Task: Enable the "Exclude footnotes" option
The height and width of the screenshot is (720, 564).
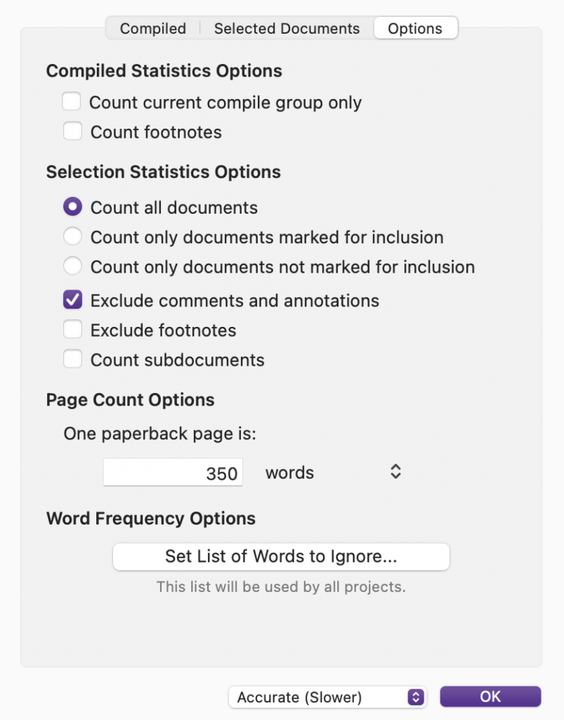Action: (72, 330)
